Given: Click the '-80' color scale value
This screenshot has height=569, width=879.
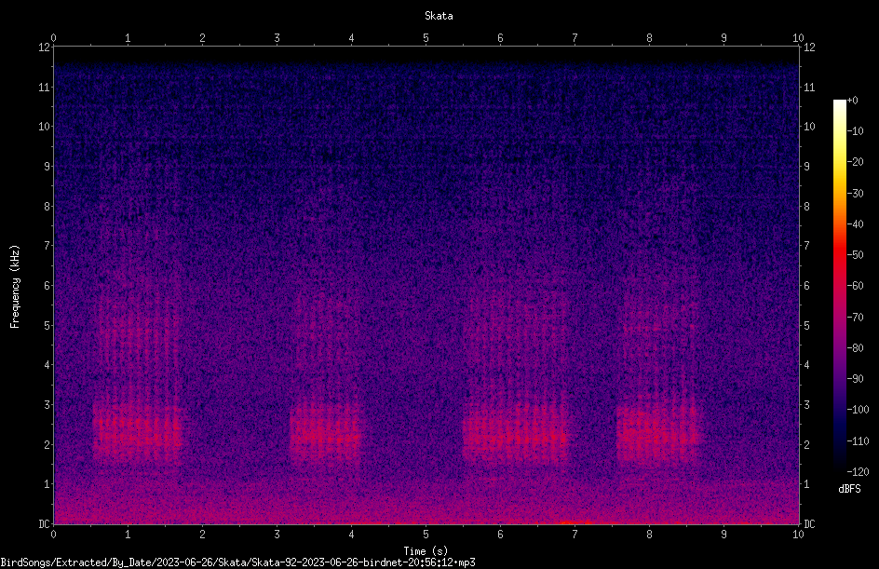Looking at the screenshot, I should click(x=856, y=348).
